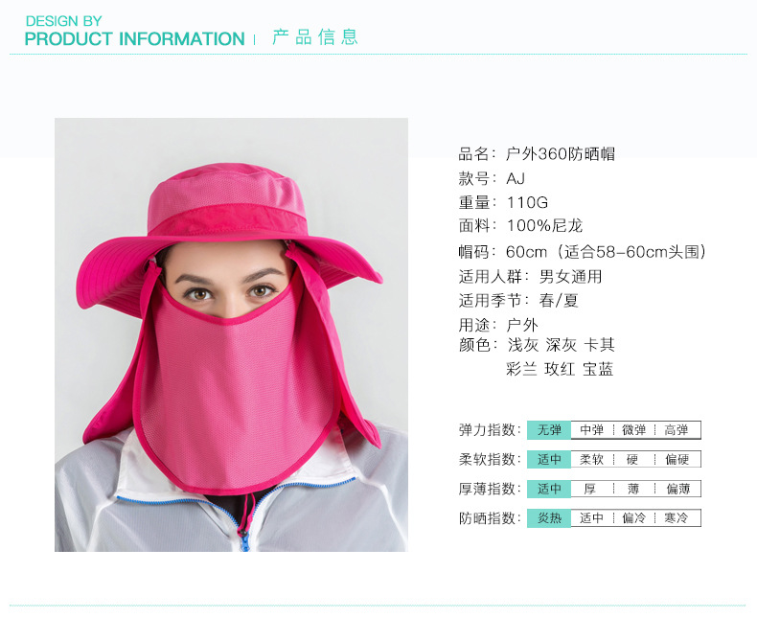Click the product name 户外360防晒帽

coord(561,154)
